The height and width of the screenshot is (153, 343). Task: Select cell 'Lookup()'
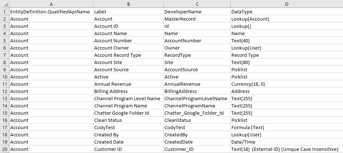tap(287, 26)
